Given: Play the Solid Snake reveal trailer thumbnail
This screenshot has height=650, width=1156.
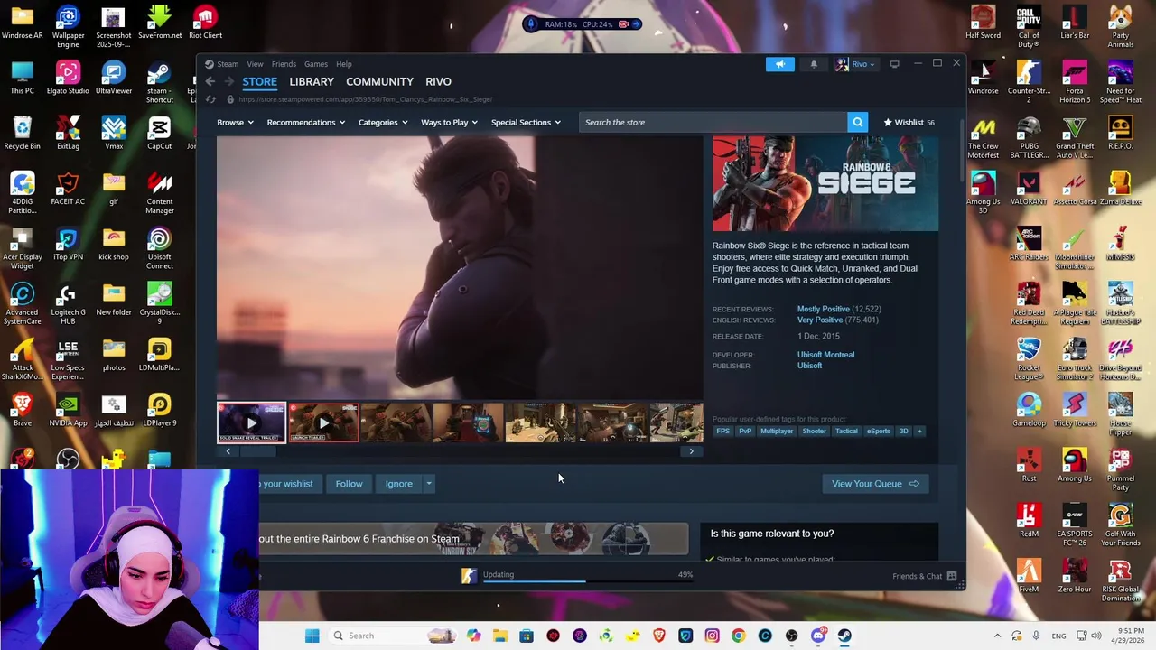Looking at the screenshot, I should (x=251, y=422).
